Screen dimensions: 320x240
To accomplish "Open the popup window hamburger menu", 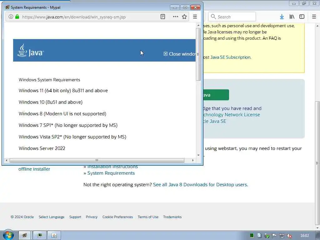I will (x=195, y=17).
